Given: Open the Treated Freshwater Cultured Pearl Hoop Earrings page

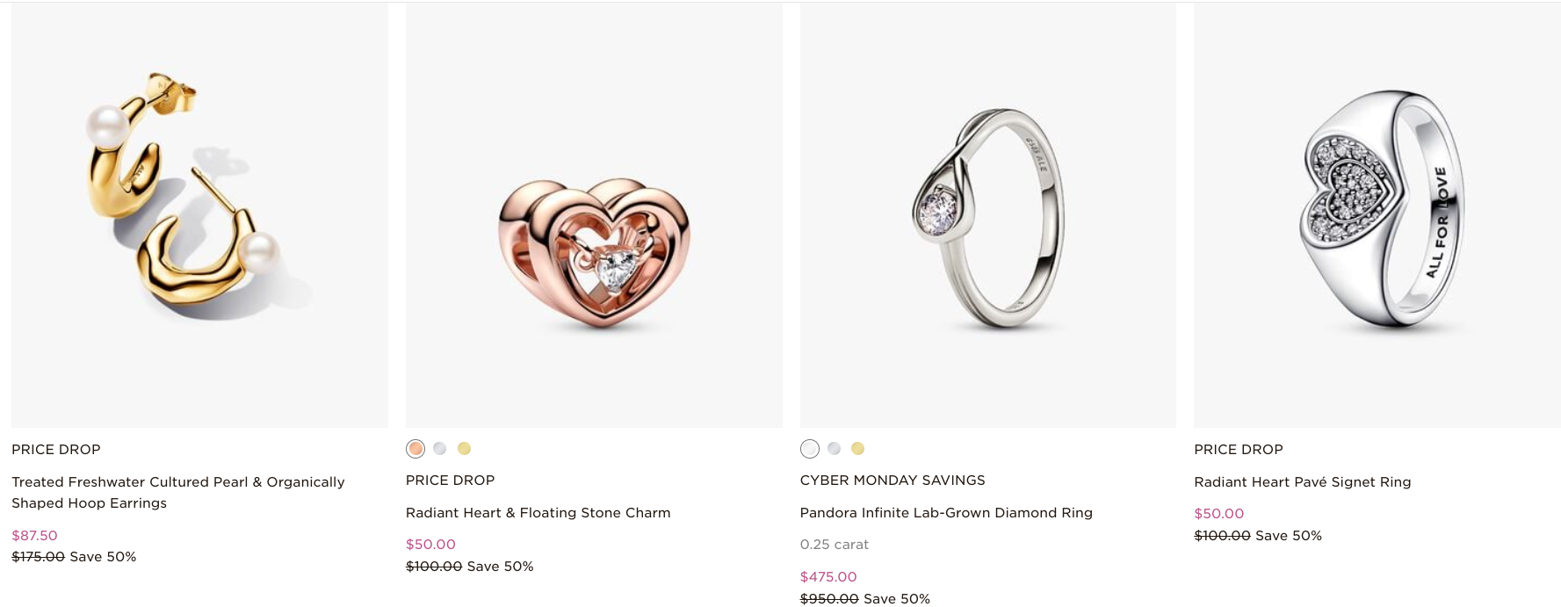Looking at the screenshot, I should click(177, 492).
